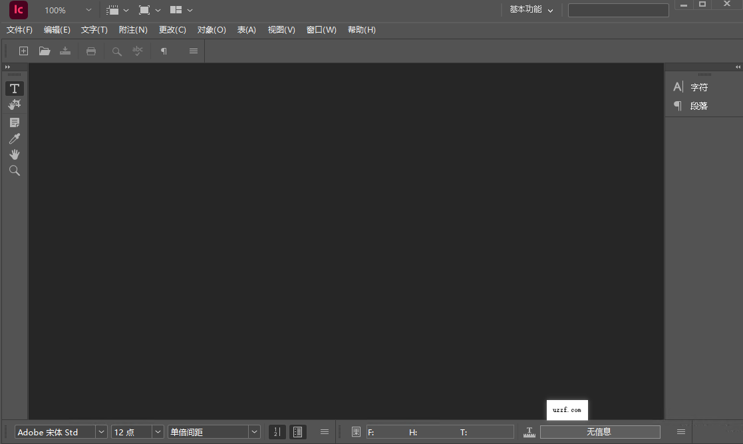The height and width of the screenshot is (444, 743).
Task: Open the 单倍间距 line spacing dropdown
Action: pyautogui.click(x=253, y=431)
